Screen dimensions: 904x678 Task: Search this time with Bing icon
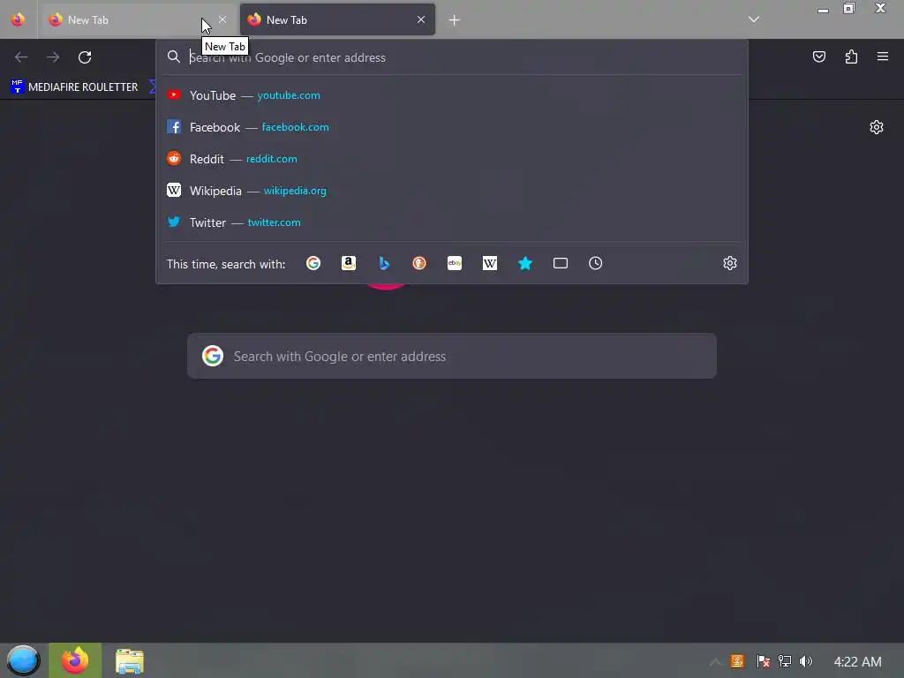point(384,263)
